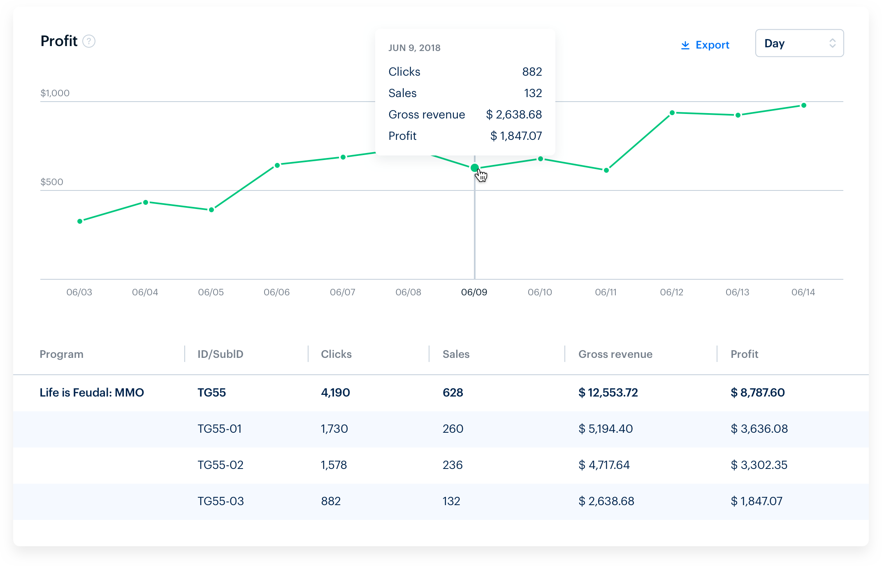Click the $ 4,717.64 revenue cell

[x=604, y=465]
